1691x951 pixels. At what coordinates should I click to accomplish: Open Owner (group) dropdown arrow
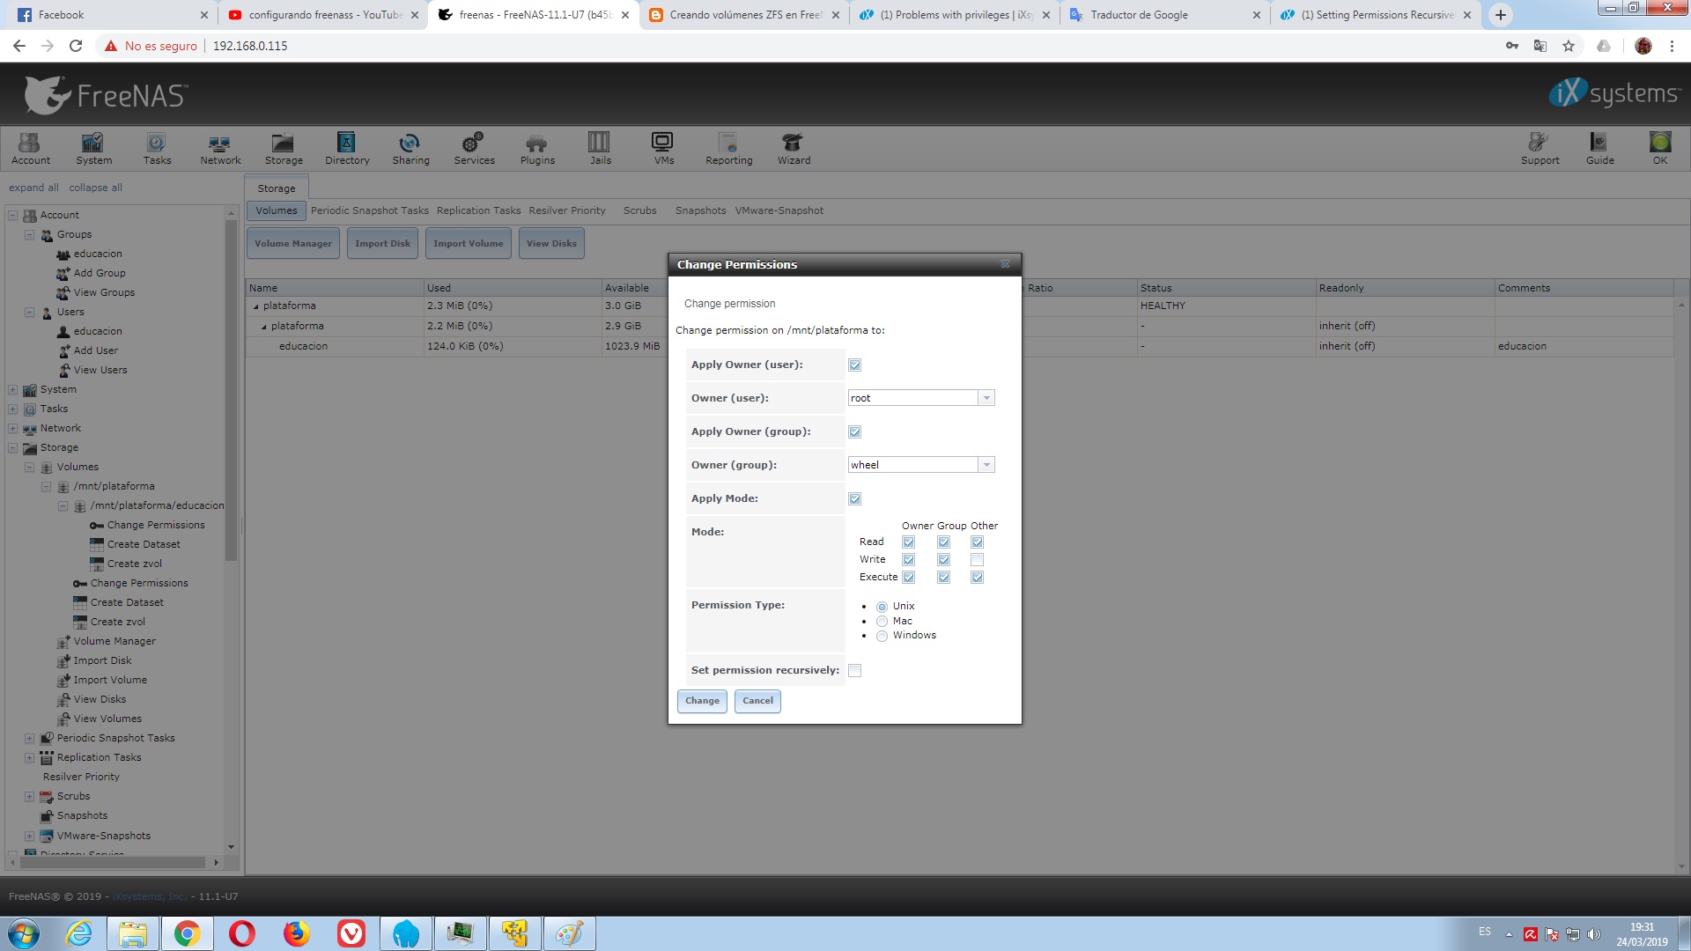click(986, 465)
